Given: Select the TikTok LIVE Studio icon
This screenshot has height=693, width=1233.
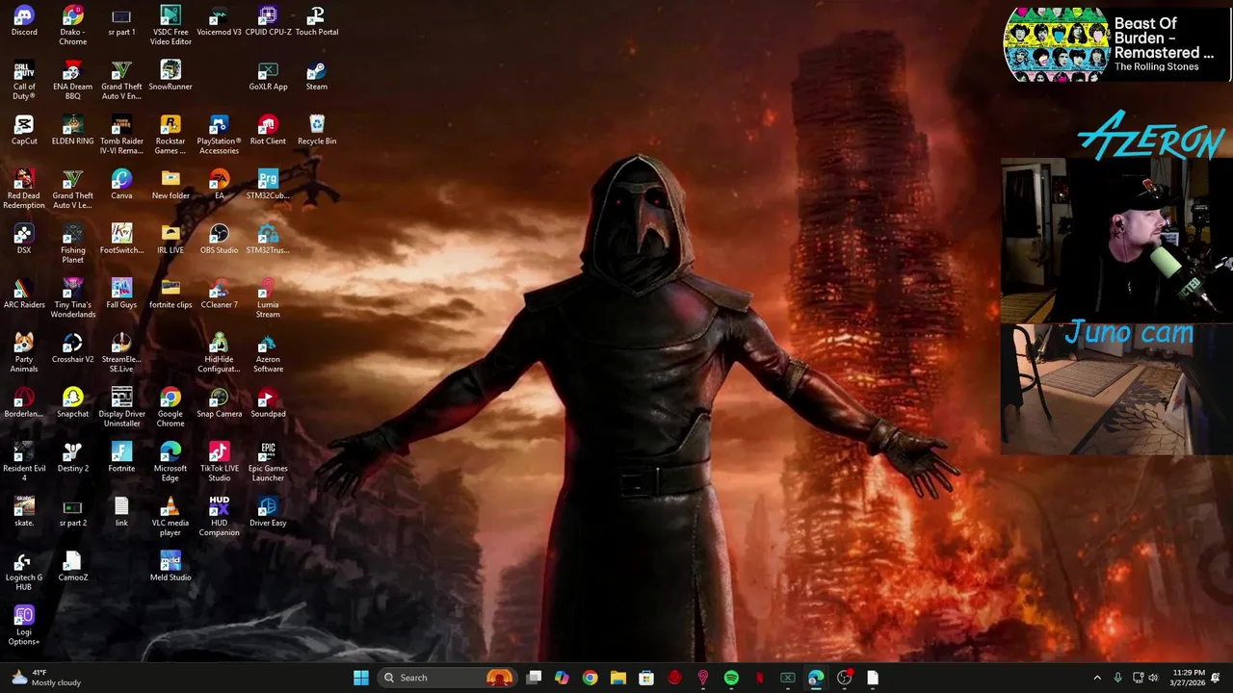Looking at the screenshot, I should click(x=219, y=463).
